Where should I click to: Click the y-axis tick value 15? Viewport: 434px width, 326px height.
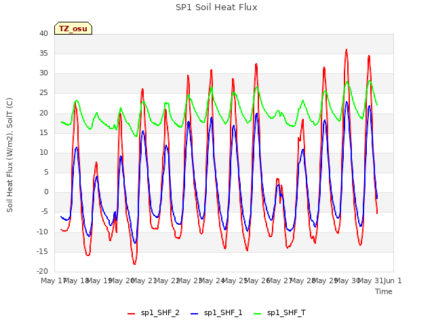tap(43, 132)
